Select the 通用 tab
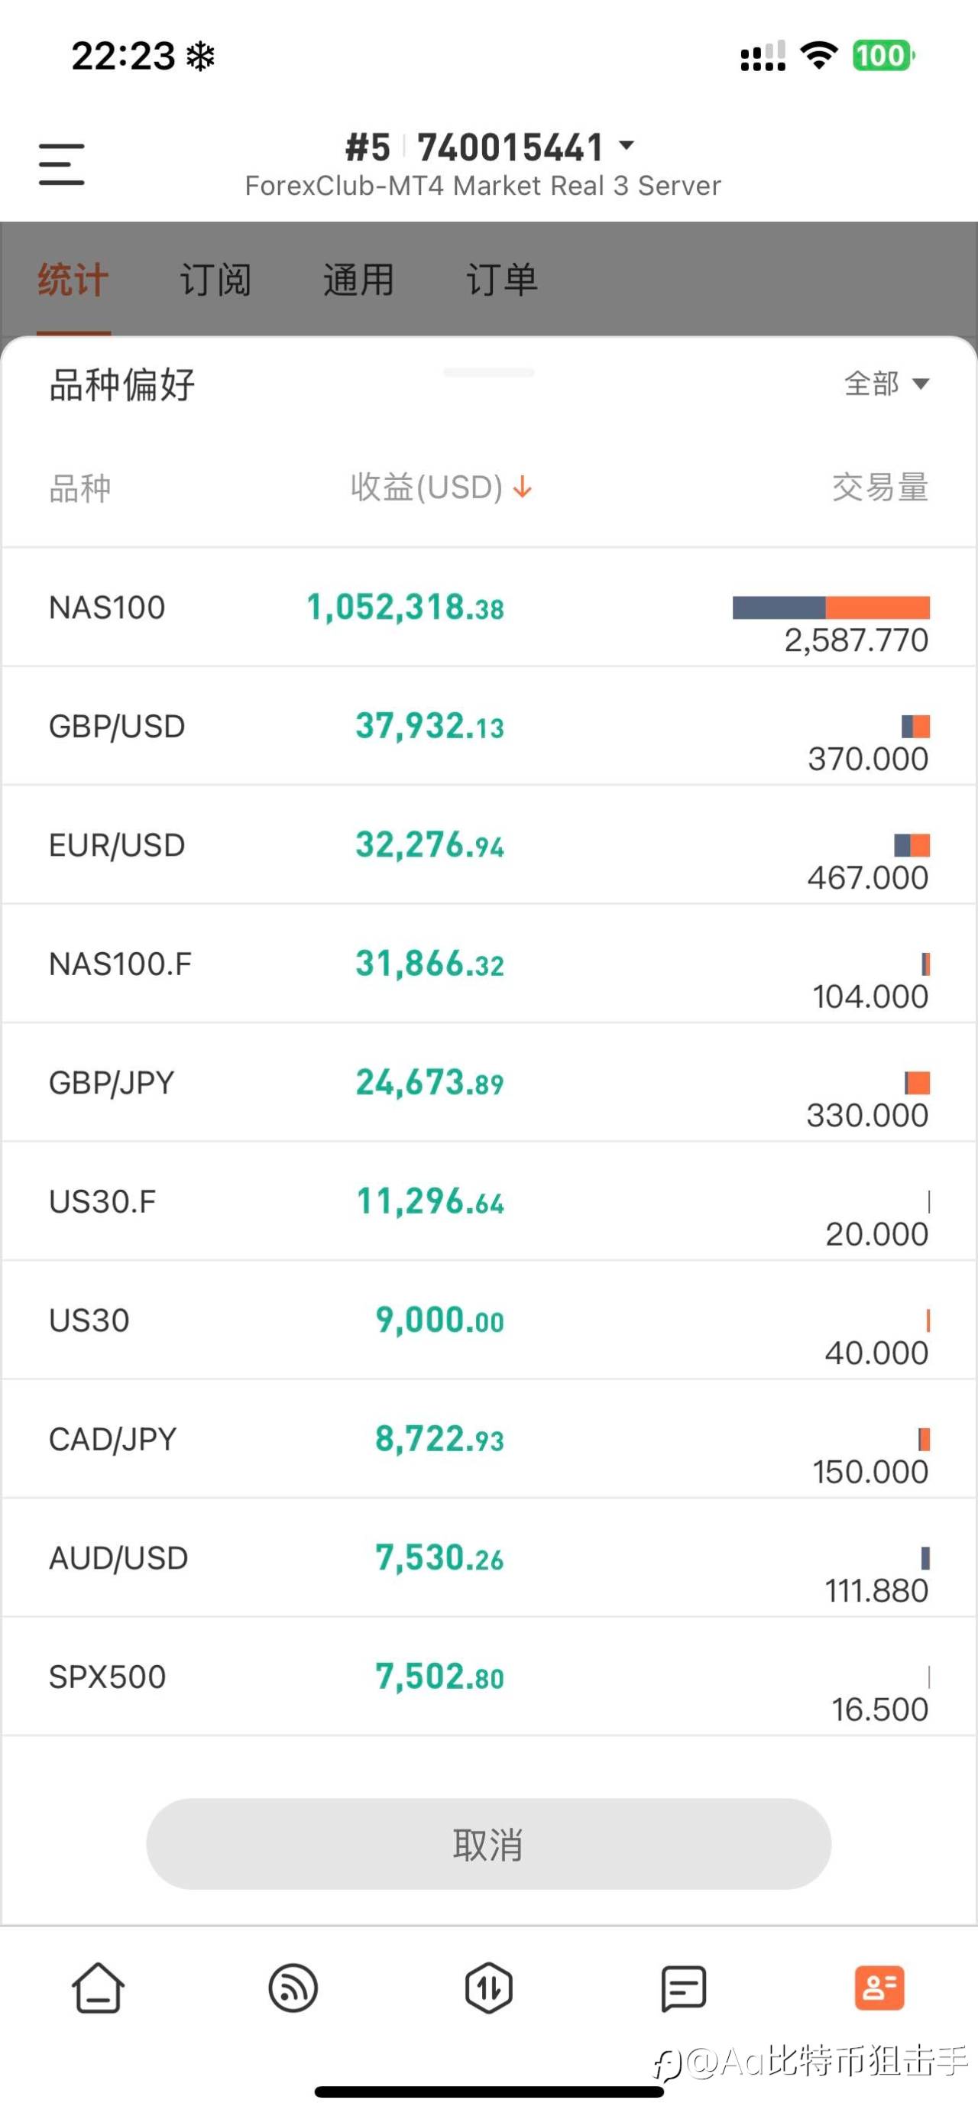This screenshot has height=2116, width=978. (x=358, y=279)
